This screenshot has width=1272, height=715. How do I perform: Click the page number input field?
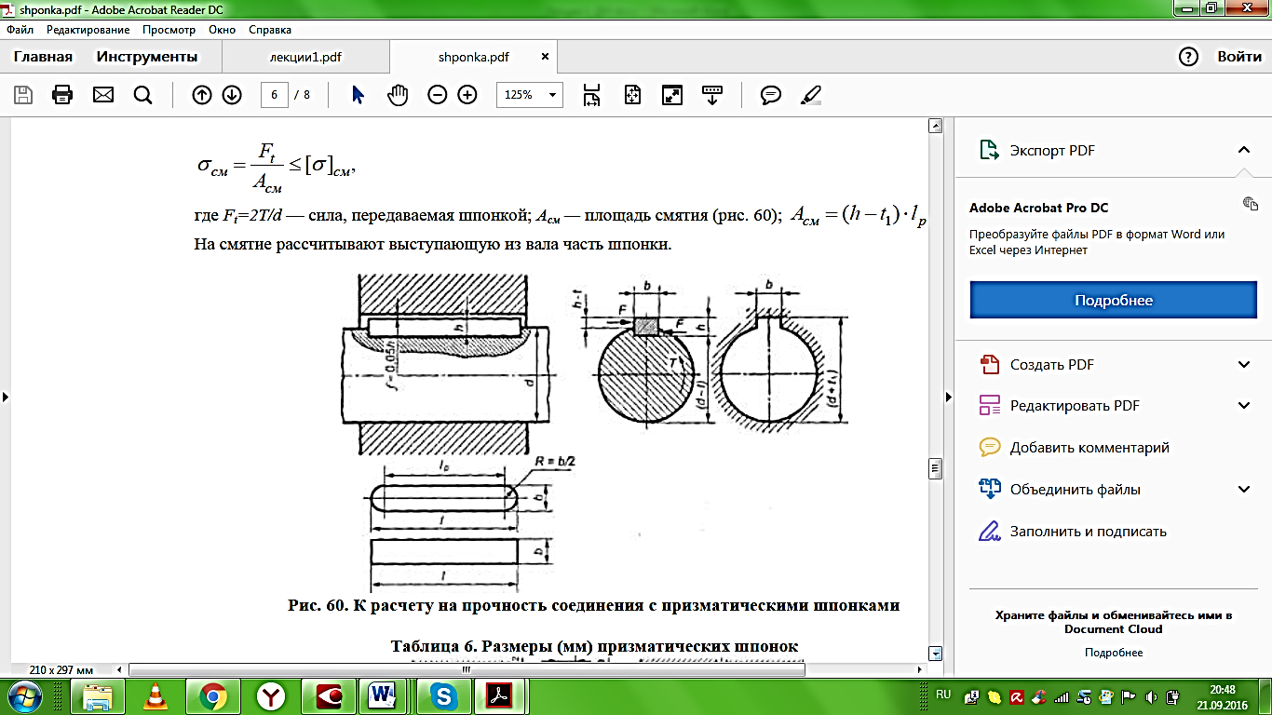coord(274,95)
